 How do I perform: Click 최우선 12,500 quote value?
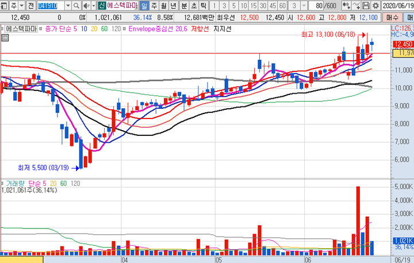249,17
